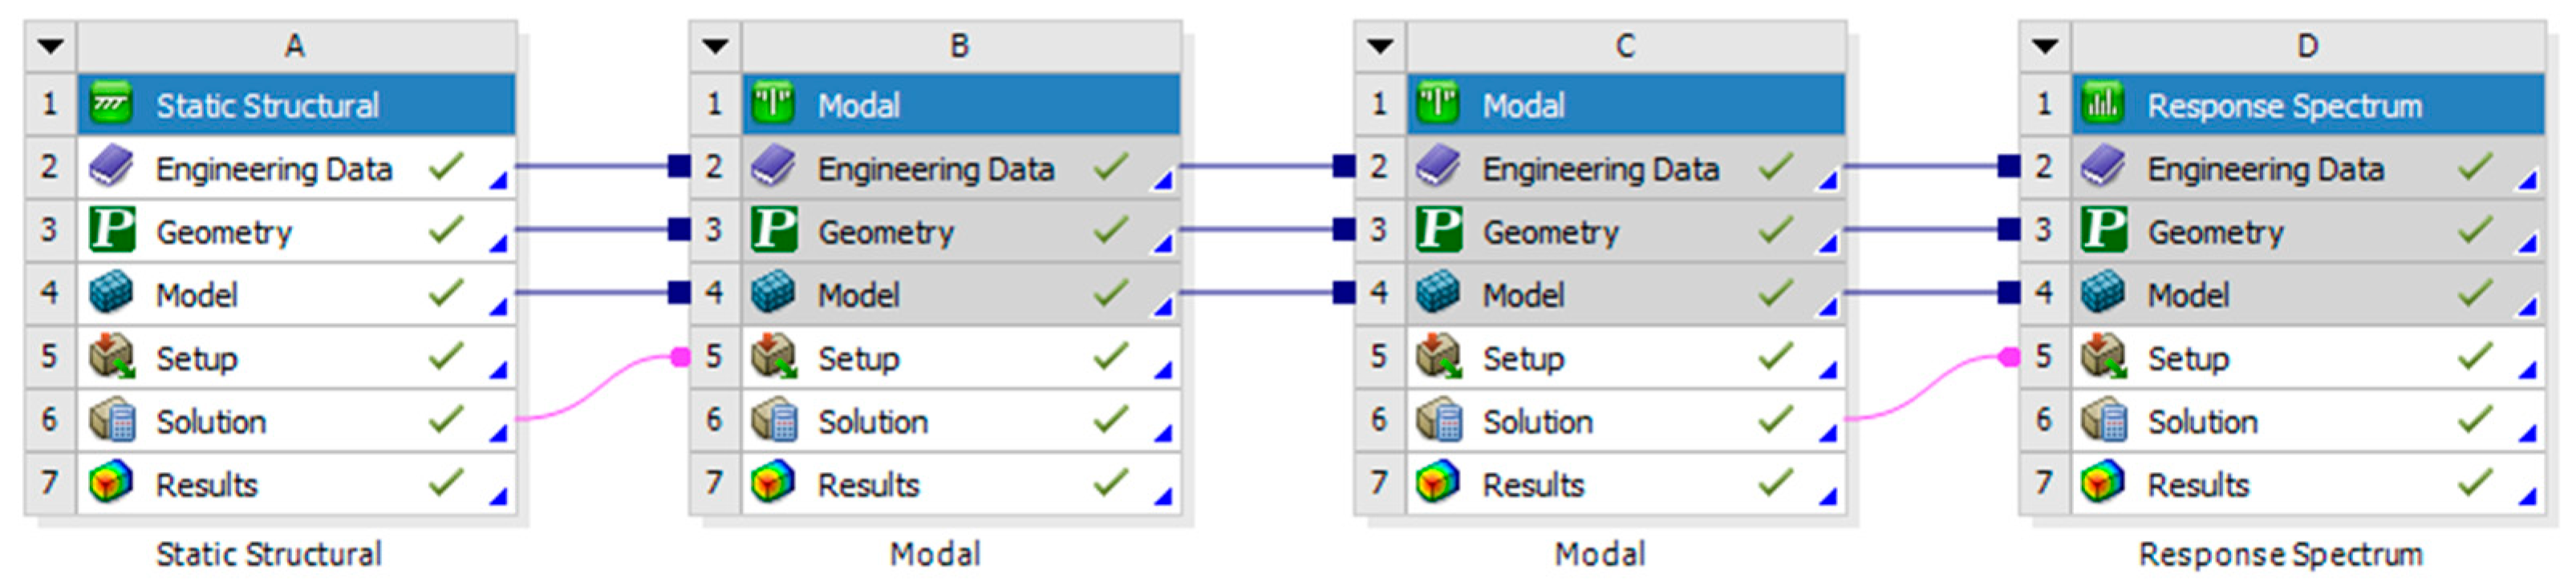This screenshot has width=2576, height=585.
Task: Click the Static Structural system icon in block A
Action: tap(110, 104)
